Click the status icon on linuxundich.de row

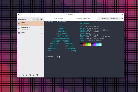click(42, 28)
